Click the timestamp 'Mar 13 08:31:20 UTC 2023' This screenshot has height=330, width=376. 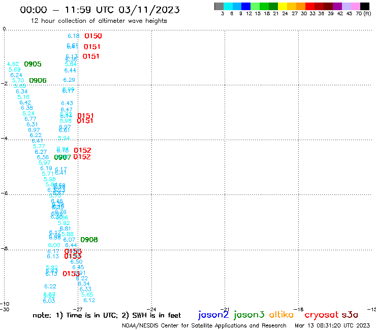[x=332, y=325]
